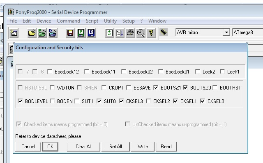
Task: Click the Reload Files toolbar icon
Action: (x=109, y=33)
